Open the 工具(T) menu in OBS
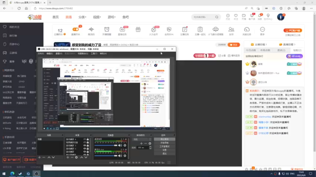Viewport: 316px width, 177px height. click(x=94, y=53)
